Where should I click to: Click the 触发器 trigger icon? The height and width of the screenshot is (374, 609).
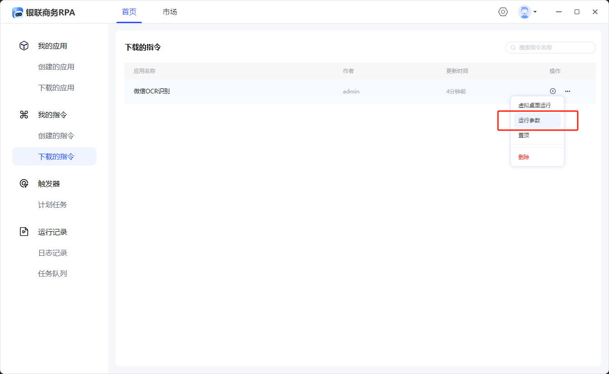[24, 184]
